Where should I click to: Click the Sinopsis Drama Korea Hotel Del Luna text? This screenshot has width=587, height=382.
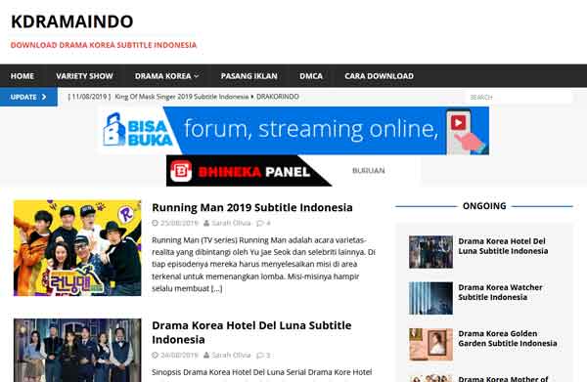tap(262, 372)
